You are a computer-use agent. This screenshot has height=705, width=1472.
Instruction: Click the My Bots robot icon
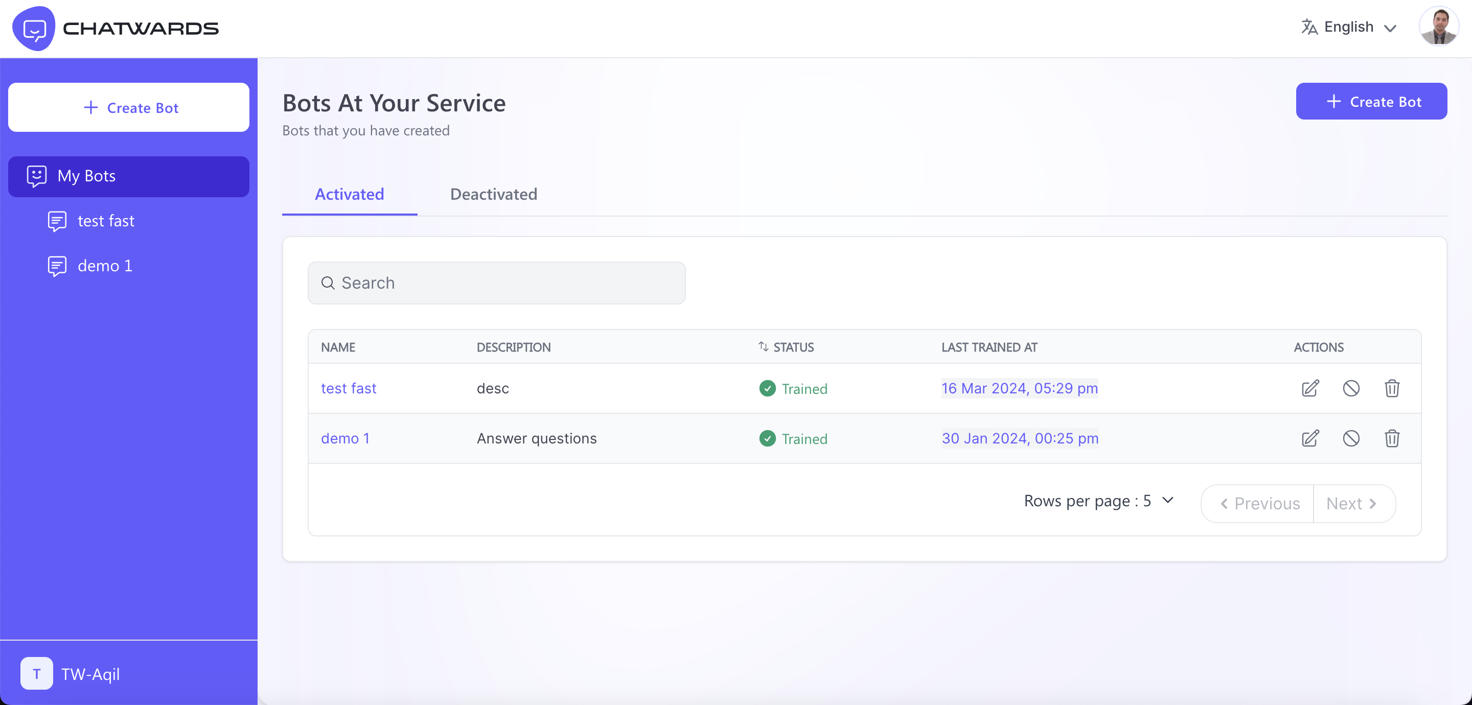pyautogui.click(x=37, y=176)
